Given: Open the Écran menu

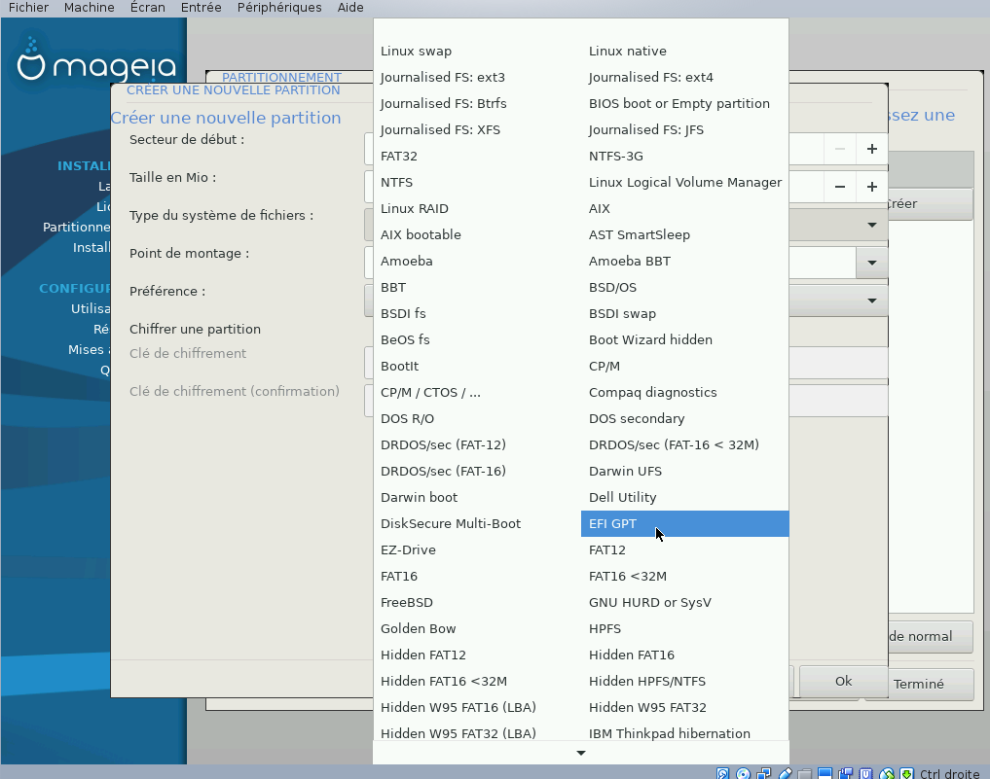Looking at the screenshot, I should 148,8.
